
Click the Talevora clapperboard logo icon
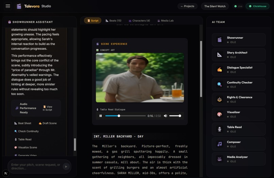(19, 6)
